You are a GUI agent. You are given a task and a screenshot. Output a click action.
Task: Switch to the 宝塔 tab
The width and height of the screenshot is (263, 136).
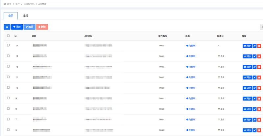26,15
